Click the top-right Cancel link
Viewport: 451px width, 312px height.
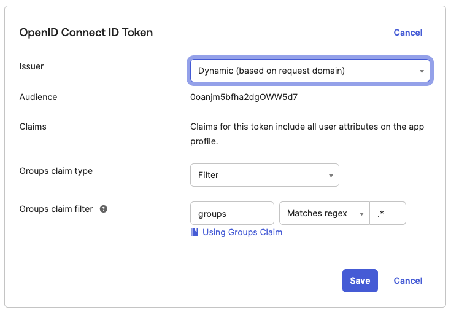[408, 33]
